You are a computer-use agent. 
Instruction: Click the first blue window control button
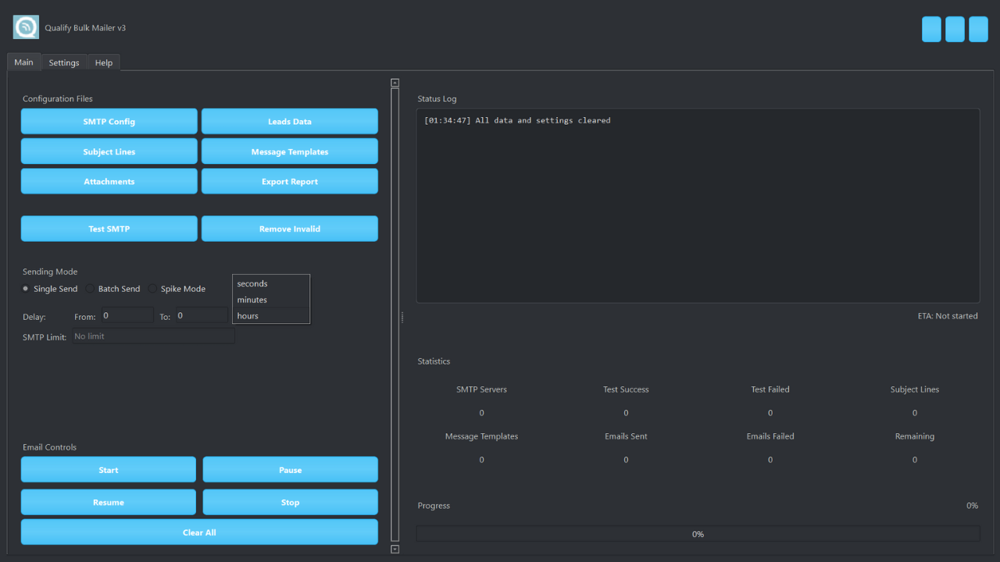tap(931, 29)
